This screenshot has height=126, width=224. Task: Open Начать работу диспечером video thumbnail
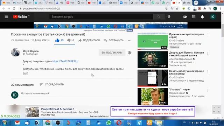(153, 78)
